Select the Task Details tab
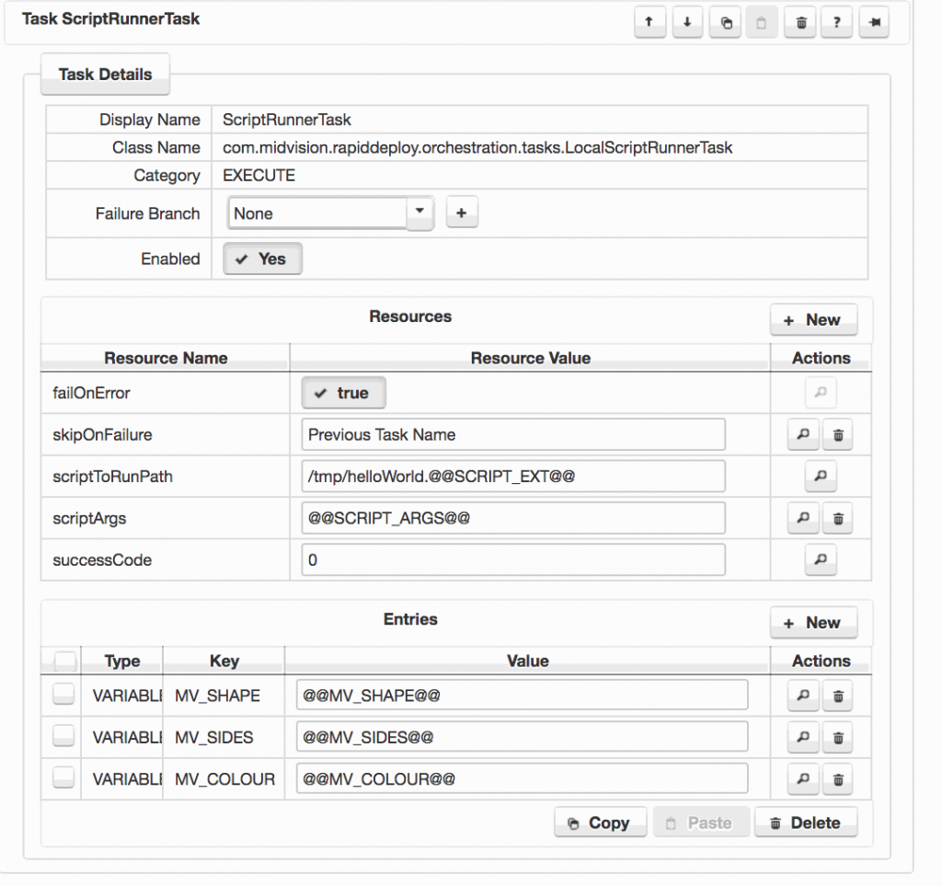The height and width of the screenshot is (886, 942). pyautogui.click(x=105, y=75)
